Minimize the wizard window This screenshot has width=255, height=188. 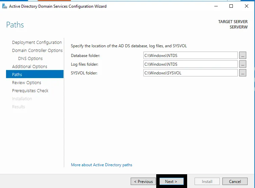coord(216,6)
